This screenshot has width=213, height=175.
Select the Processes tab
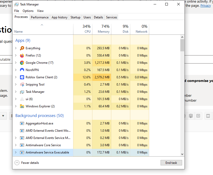click(21, 17)
